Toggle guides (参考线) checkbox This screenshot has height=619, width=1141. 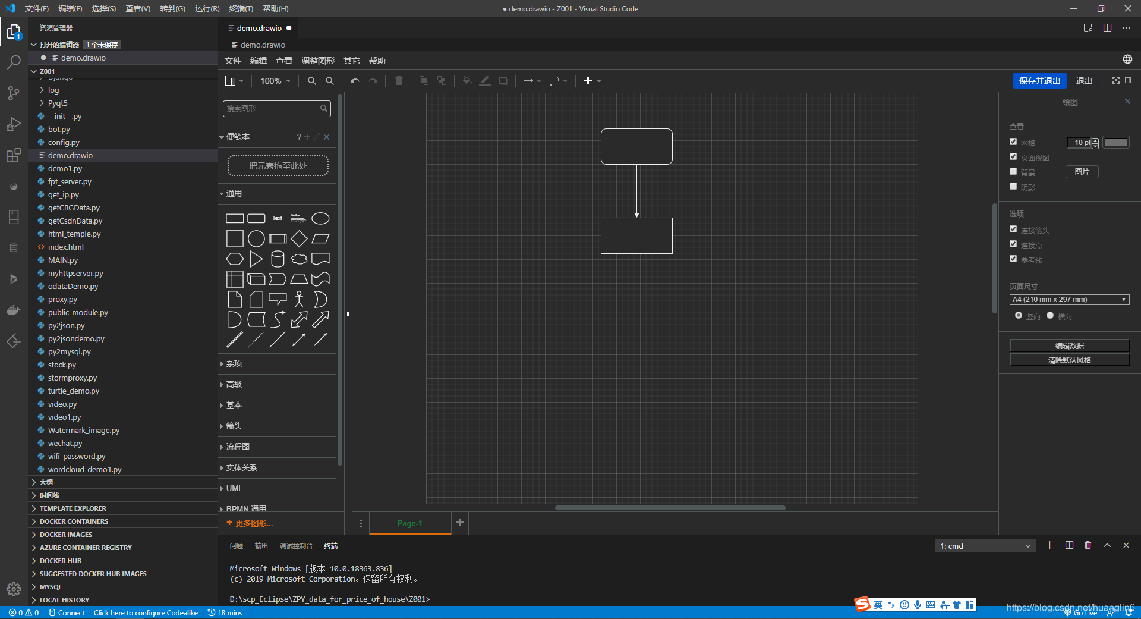(x=1013, y=259)
